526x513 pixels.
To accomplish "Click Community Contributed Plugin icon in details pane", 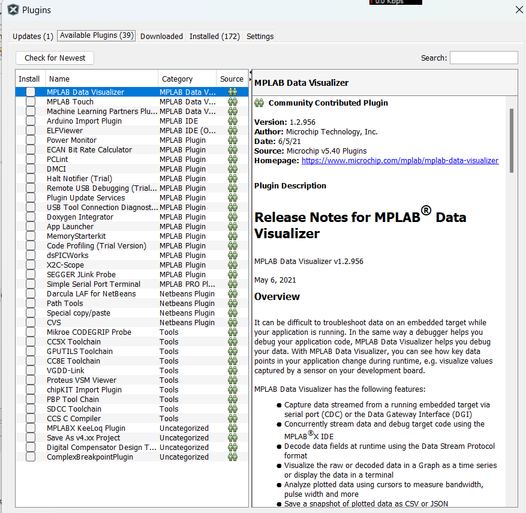I will 260,103.
